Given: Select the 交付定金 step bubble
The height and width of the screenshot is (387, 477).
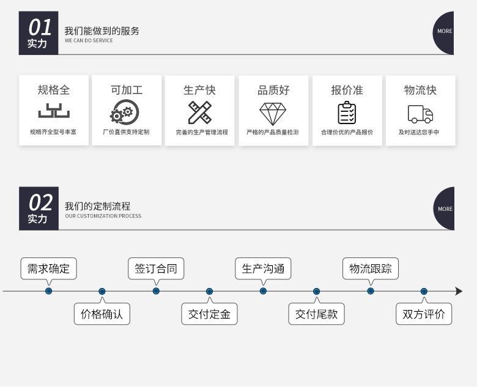Looking at the screenshot, I should 209,314.
